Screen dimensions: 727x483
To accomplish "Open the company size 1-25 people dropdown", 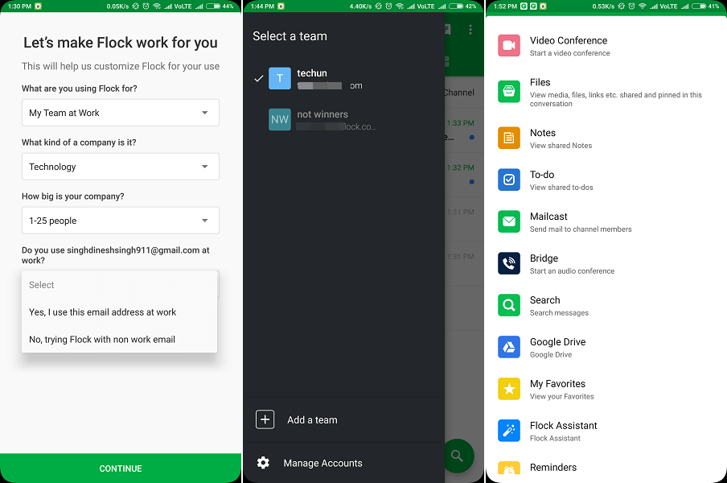I will point(121,221).
